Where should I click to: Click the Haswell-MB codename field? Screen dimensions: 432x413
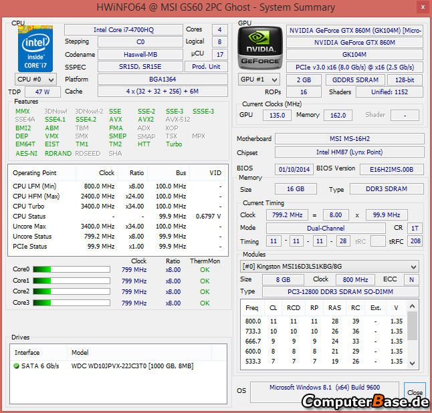click(140, 55)
